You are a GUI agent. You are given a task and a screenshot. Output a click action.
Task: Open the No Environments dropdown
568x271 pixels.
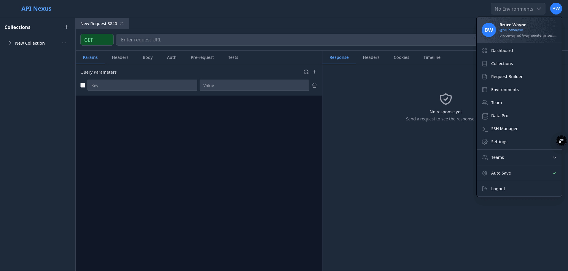[518, 9]
